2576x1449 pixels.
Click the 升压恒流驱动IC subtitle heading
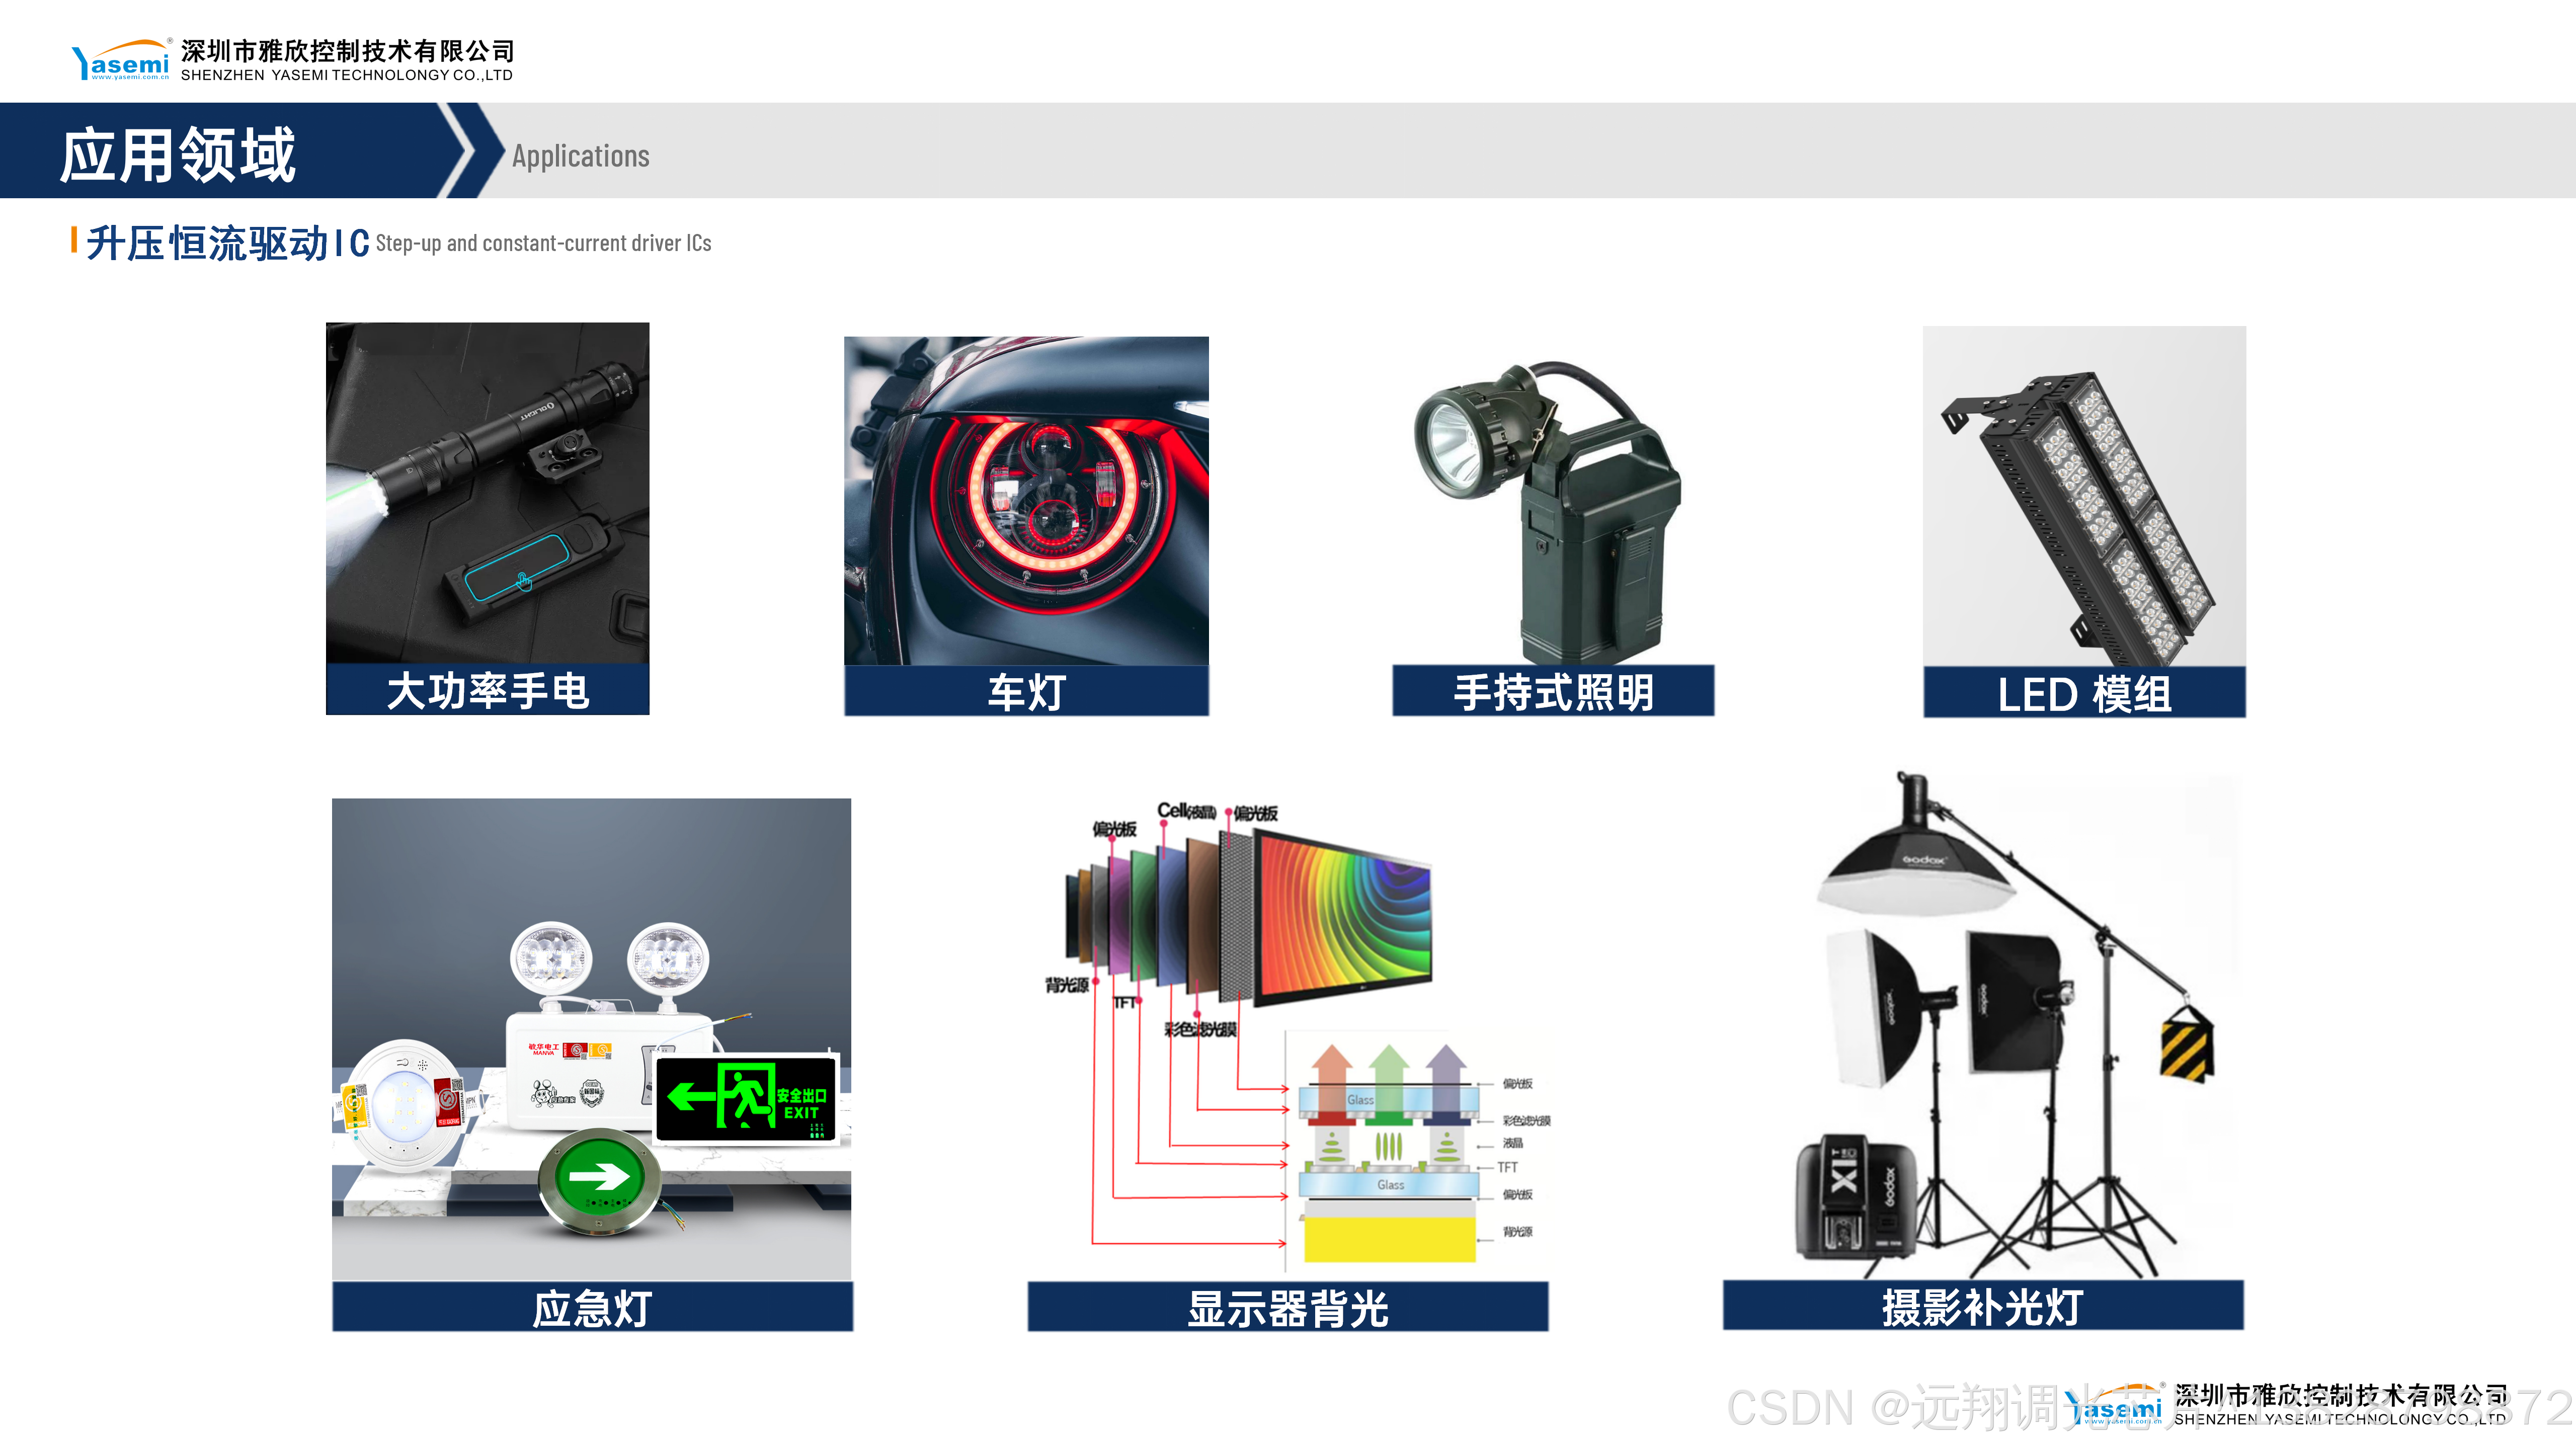pos(228,243)
